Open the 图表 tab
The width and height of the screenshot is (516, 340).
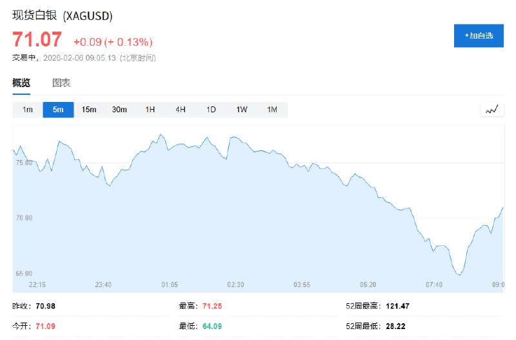point(61,83)
